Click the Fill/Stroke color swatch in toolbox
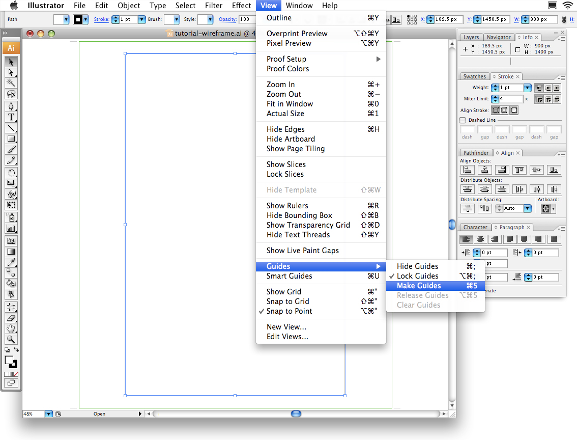The image size is (577, 440). tap(11, 362)
